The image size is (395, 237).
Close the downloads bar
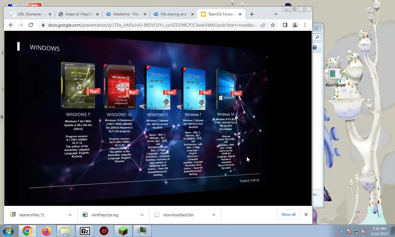coord(306,214)
